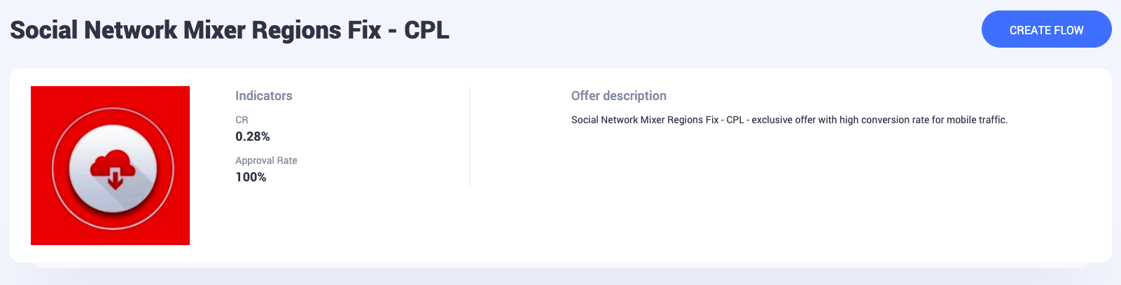Viewport: 1121px width, 285px height.
Task: Click empty white area of the offer card
Action: tap(770, 203)
